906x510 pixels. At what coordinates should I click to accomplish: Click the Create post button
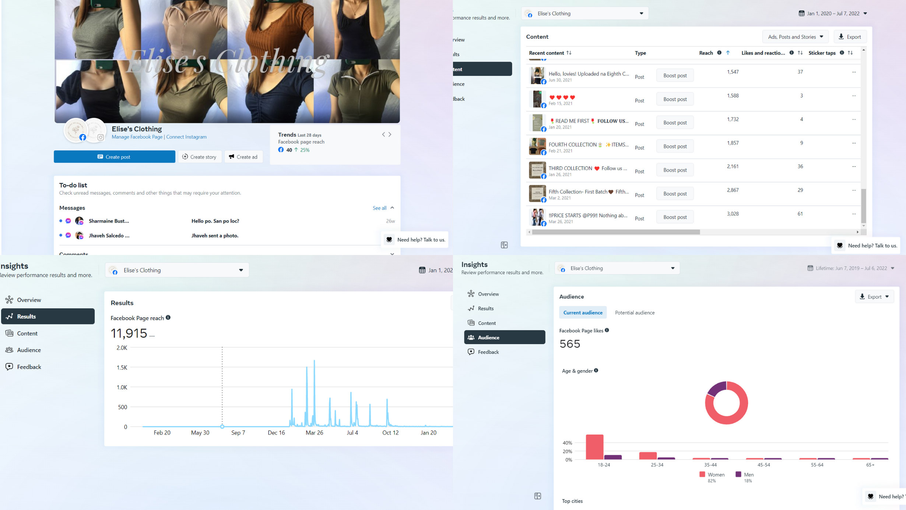(x=114, y=157)
